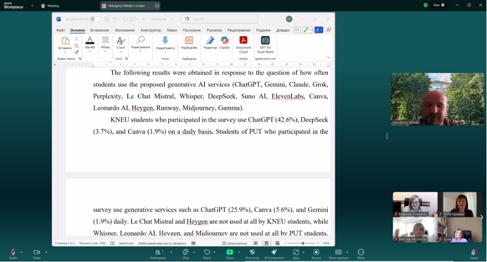
Task: Click the Copilot search box in Word title bar
Action: point(219,19)
